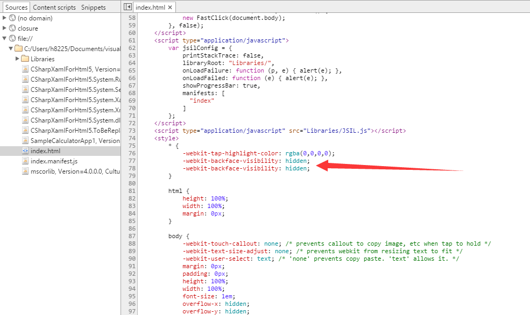Switch to the Content scripts tab
Image resolution: width=530 pixels, height=315 pixels.
pyautogui.click(x=55, y=8)
